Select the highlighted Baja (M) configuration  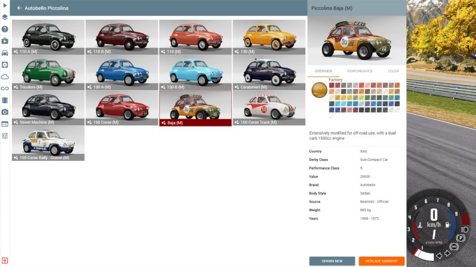coord(195,109)
